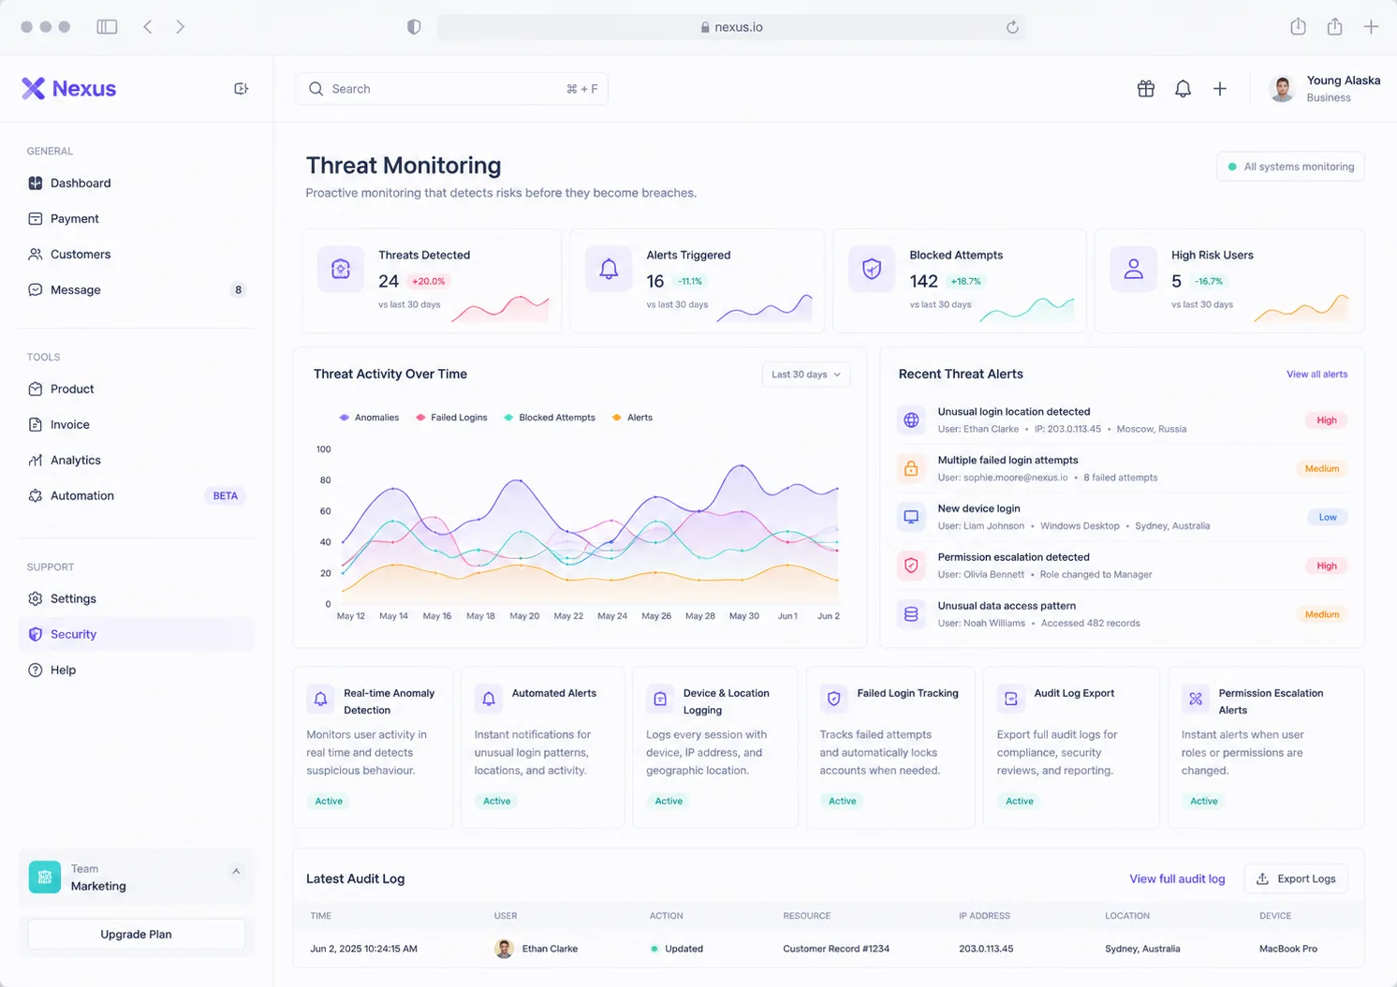Click the +20.0% Threats Detected change badge
Image resolution: width=1397 pixels, height=987 pixels.
pyautogui.click(x=429, y=281)
